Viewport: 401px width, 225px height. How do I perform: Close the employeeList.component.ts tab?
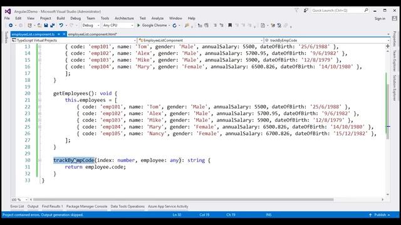click(x=64, y=34)
